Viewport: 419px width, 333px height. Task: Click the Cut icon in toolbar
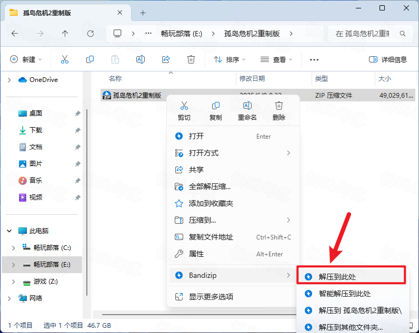click(x=65, y=59)
